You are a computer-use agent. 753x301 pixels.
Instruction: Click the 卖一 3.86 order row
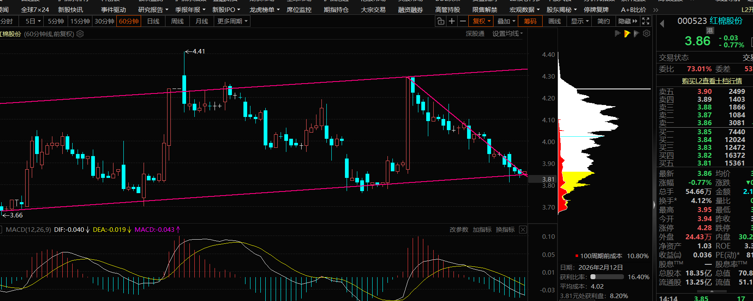pyautogui.click(x=705, y=123)
